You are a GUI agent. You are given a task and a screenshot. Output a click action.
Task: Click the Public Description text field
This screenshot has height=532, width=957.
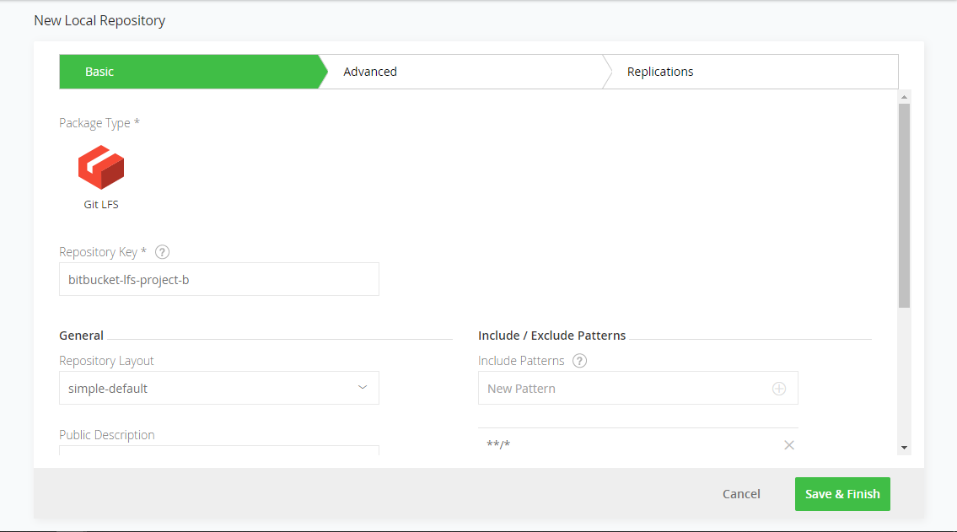click(x=219, y=450)
